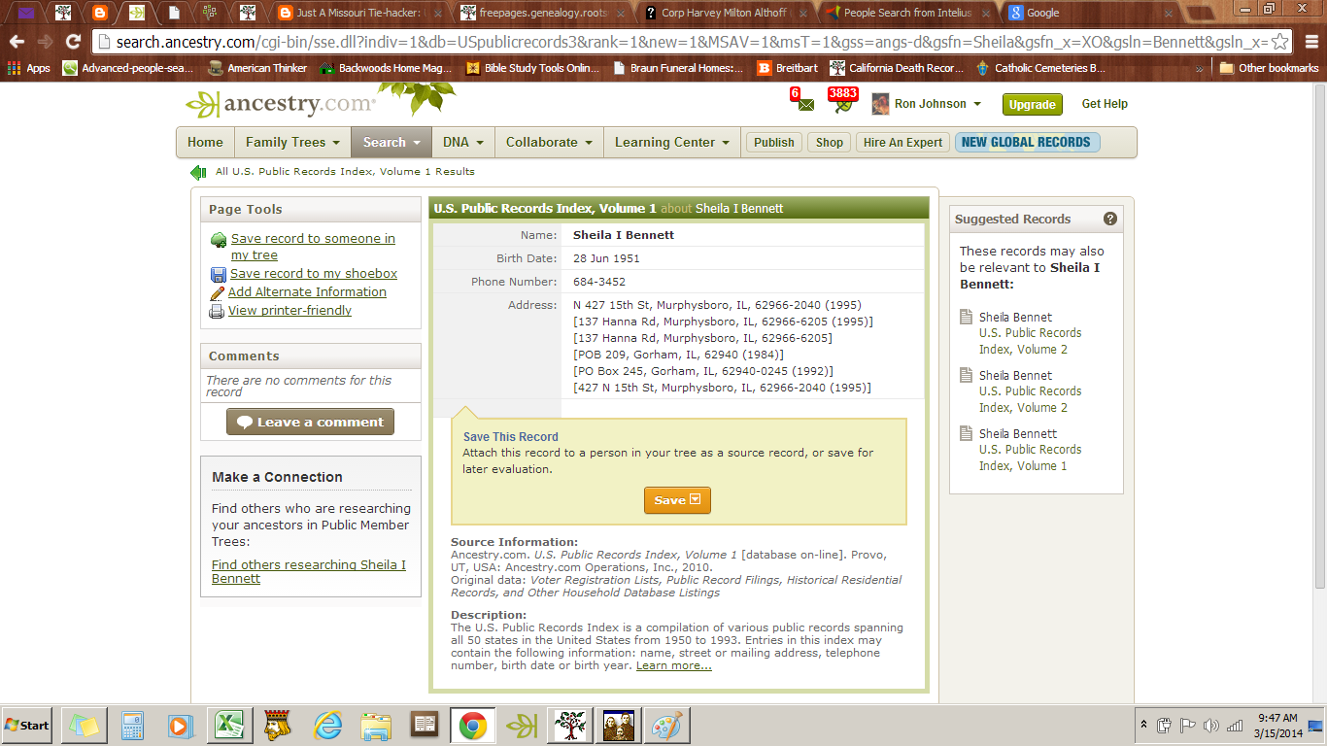Open messages envelope icon
The width and height of the screenshot is (1327, 746).
point(805,103)
